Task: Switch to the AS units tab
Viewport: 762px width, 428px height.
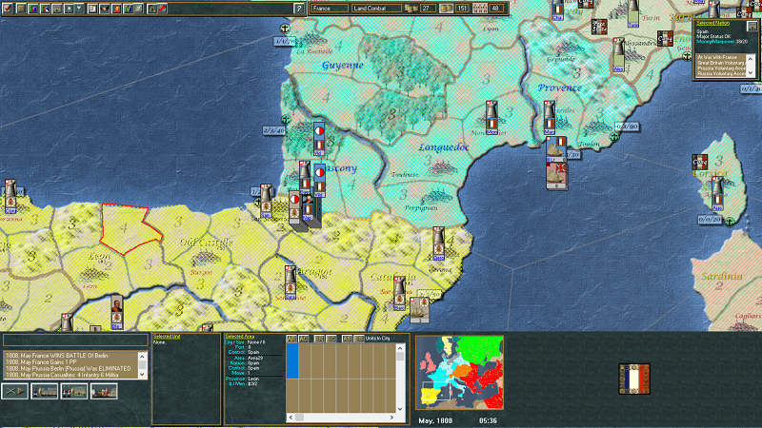Action: (347, 339)
